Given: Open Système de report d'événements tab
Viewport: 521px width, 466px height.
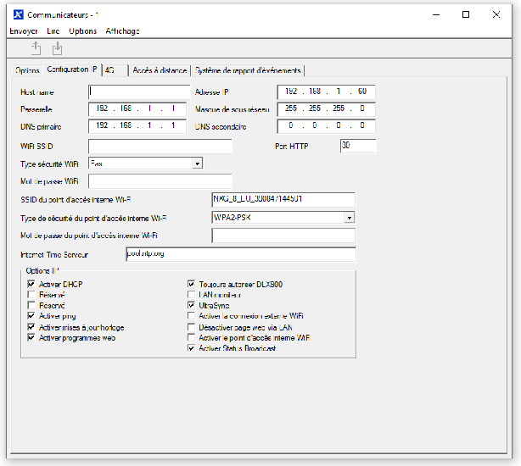Looking at the screenshot, I should coord(248,70).
